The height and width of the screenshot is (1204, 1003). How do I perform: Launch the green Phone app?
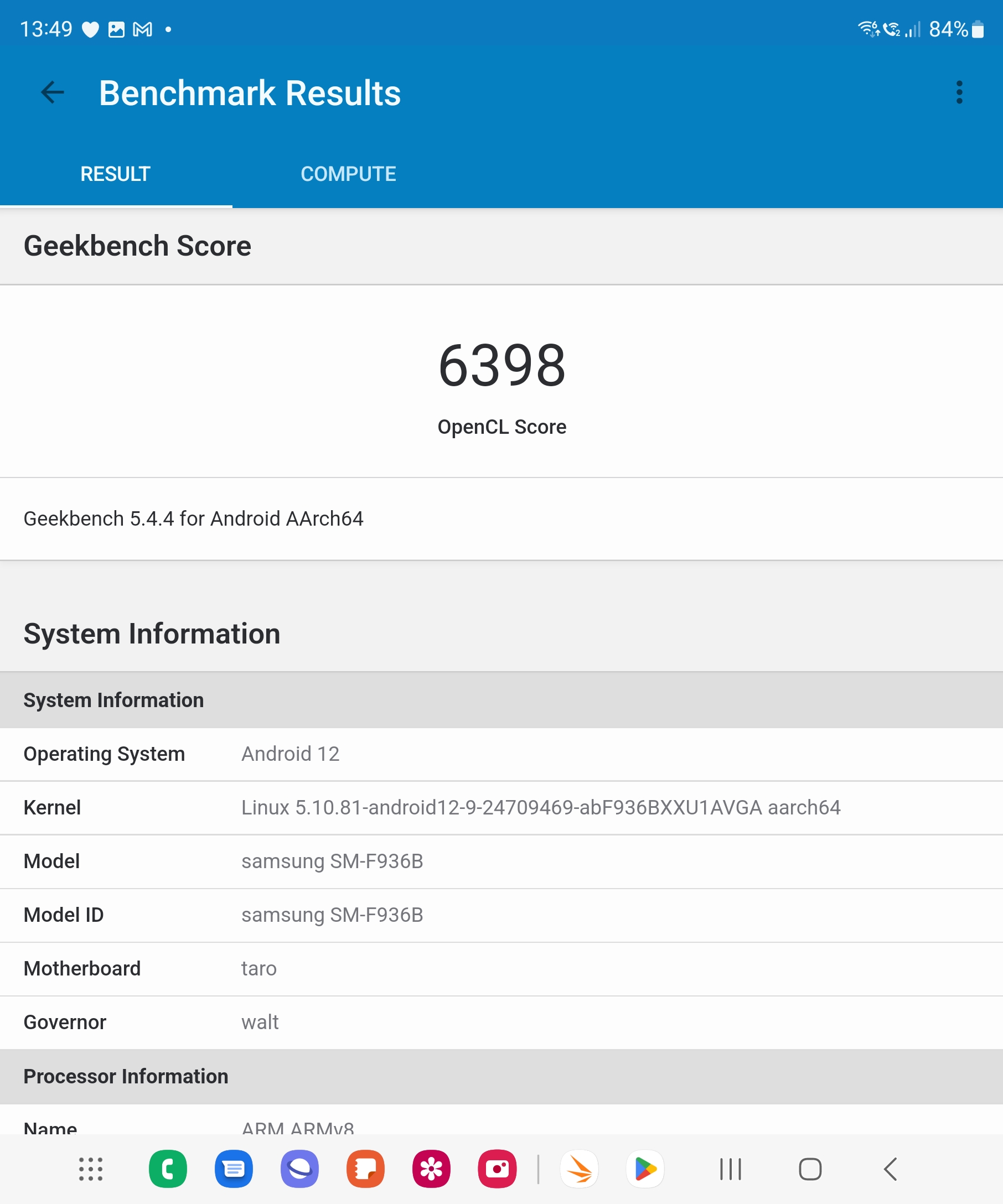(x=168, y=1169)
